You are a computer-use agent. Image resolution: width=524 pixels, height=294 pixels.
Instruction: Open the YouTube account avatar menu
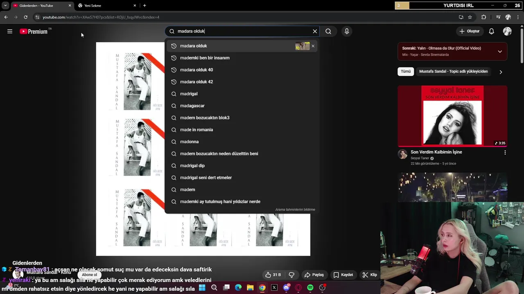coord(507,31)
